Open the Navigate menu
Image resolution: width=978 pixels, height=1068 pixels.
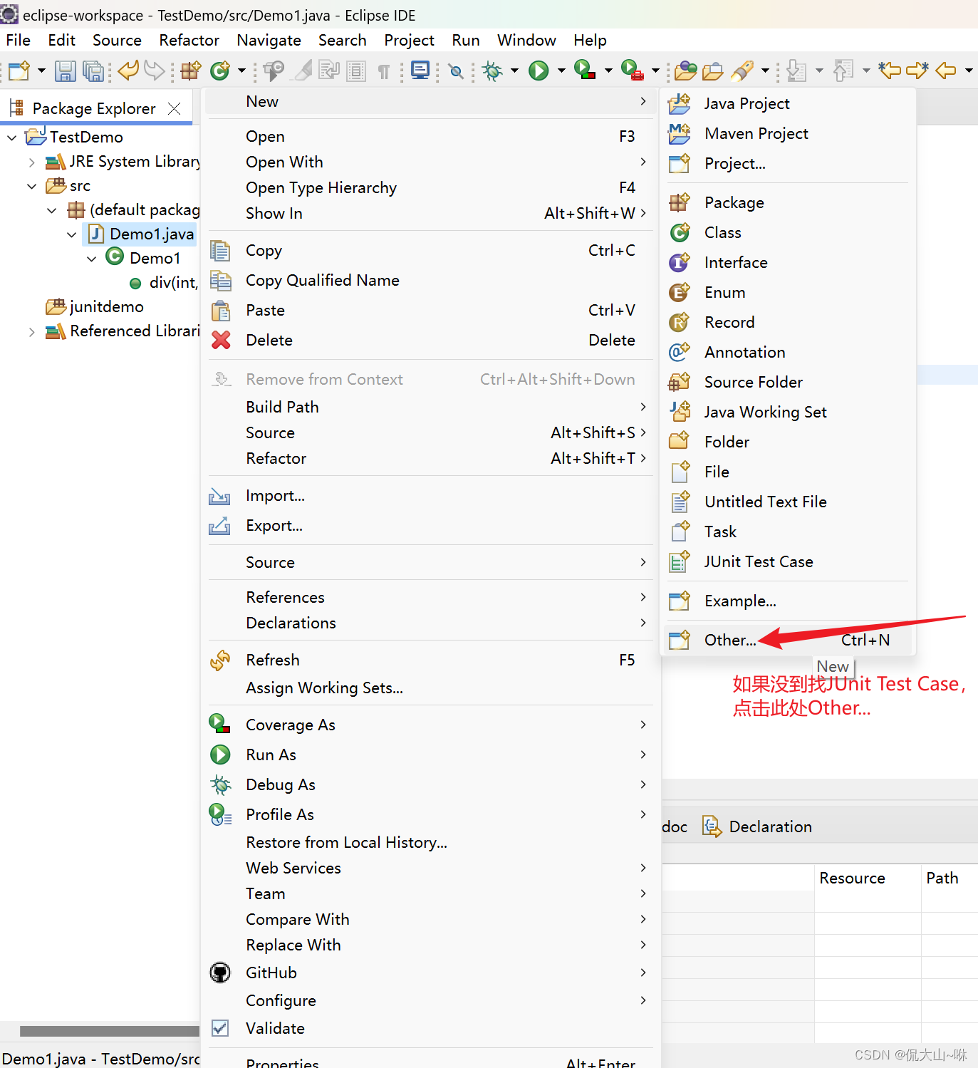(269, 41)
